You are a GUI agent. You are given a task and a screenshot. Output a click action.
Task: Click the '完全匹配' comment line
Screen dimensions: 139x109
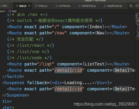25,39
